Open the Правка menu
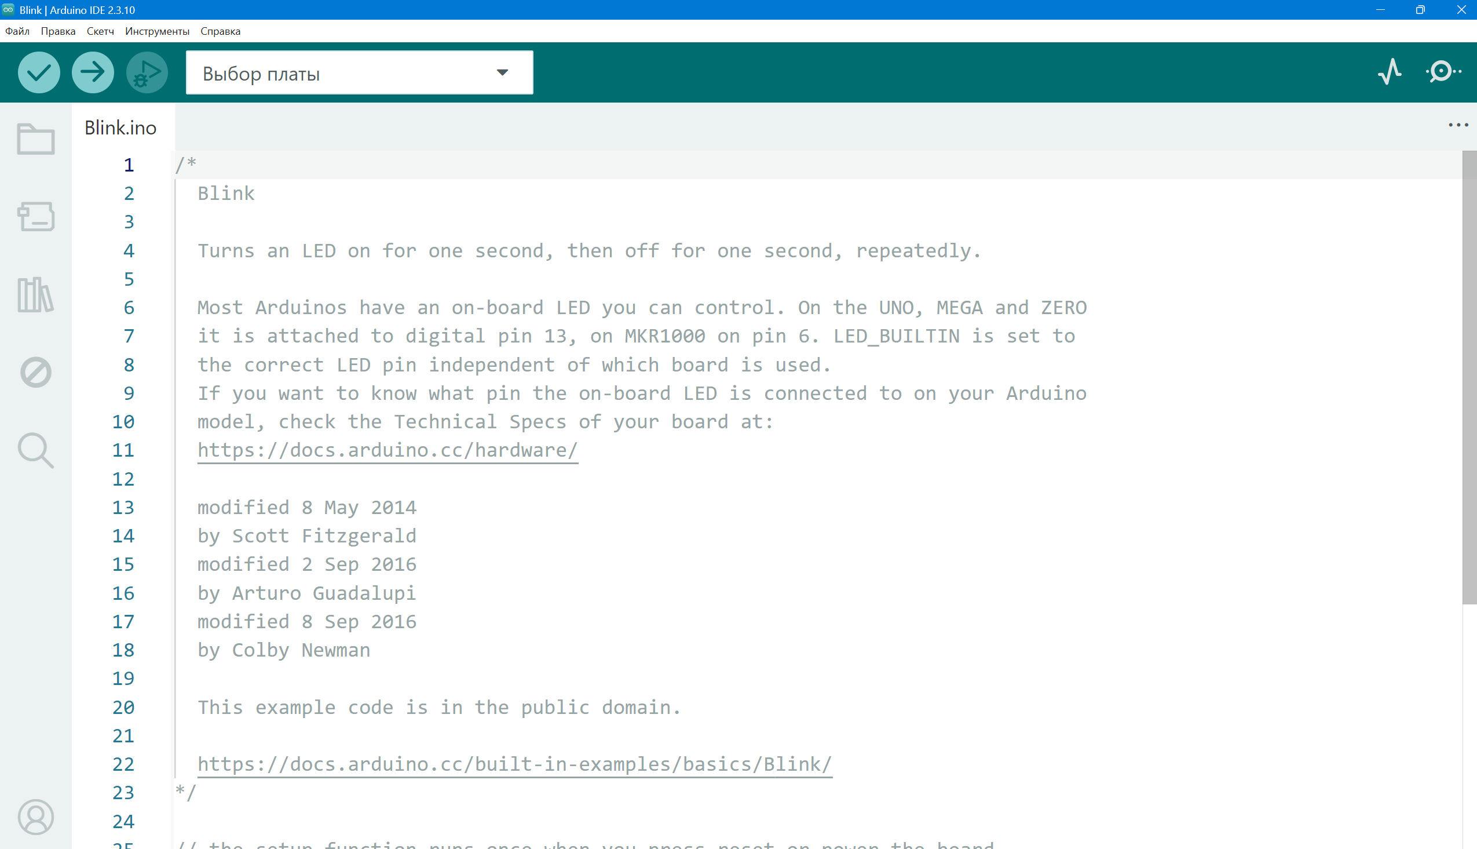The height and width of the screenshot is (849, 1477). coord(58,31)
